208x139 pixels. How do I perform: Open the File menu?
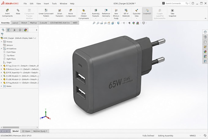coord(25,4)
